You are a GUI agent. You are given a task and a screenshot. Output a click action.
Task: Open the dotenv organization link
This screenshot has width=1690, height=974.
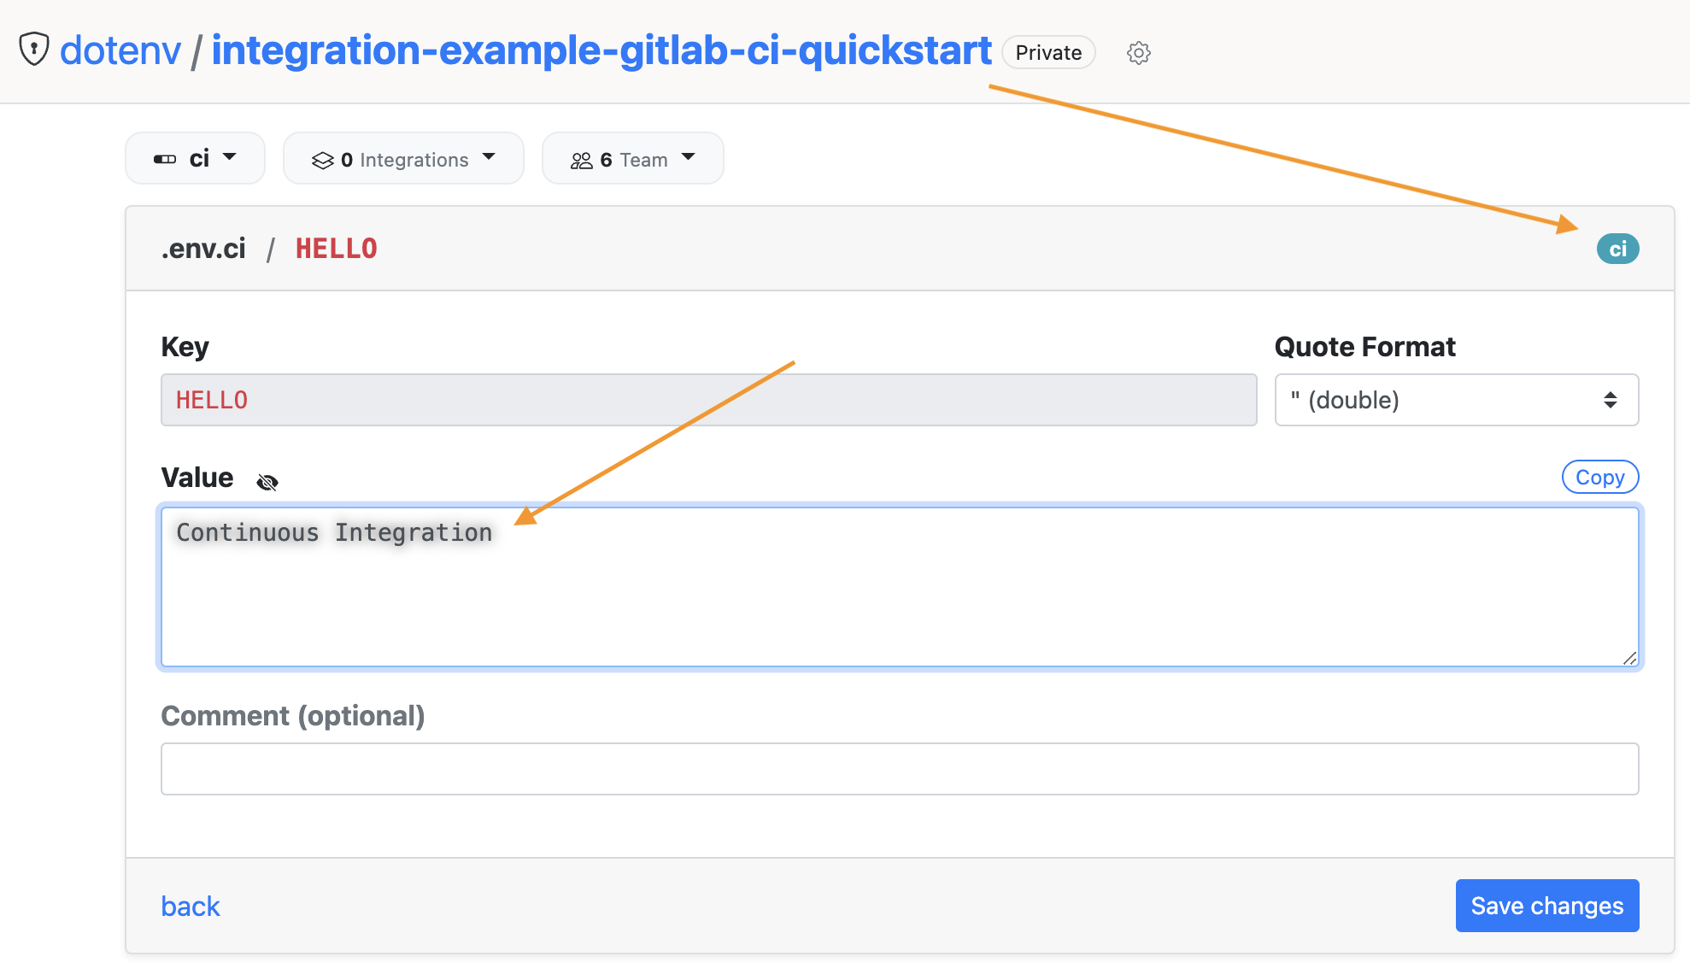[x=120, y=50]
